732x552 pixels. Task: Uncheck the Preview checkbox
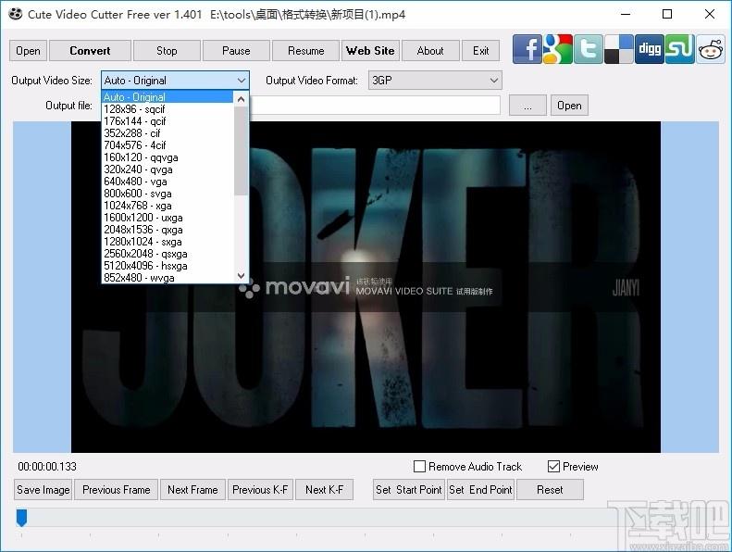pyautogui.click(x=553, y=467)
